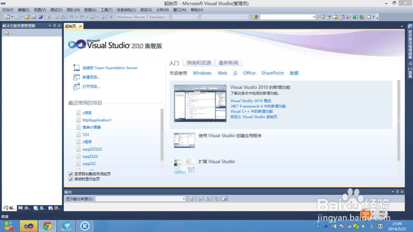Open recent project sqq222222
This screenshot has height=232, width=413.
(92, 149)
